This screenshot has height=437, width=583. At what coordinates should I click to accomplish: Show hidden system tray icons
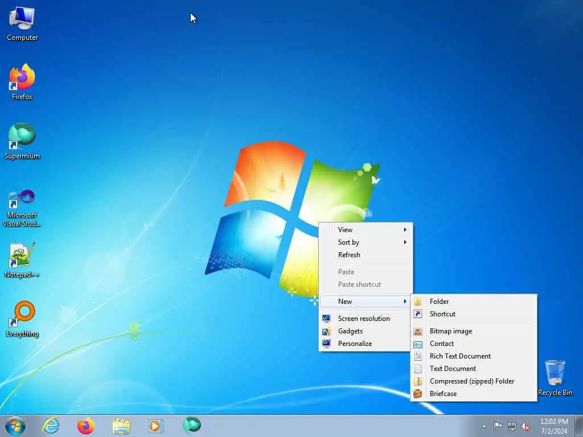(x=484, y=426)
